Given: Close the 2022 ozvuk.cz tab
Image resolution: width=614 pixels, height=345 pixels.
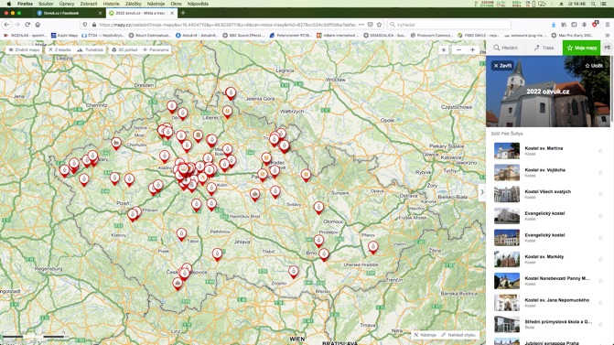Looking at the screenshot, I should (x=172, y=13).
